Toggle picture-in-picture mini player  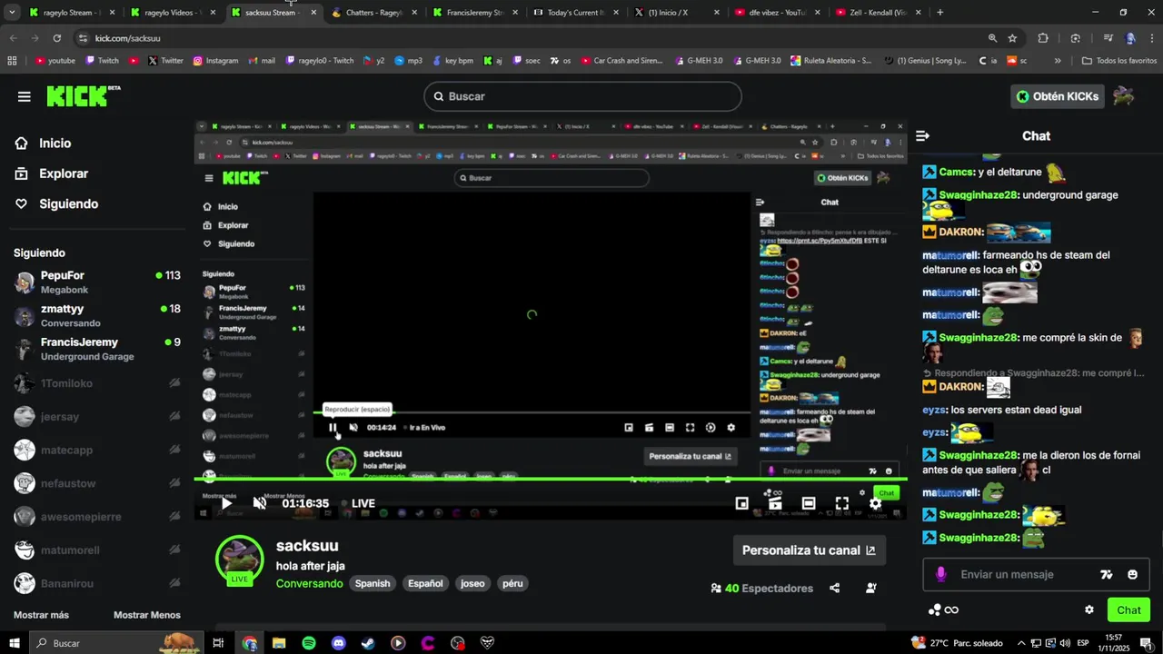click(x=741, y=503)
